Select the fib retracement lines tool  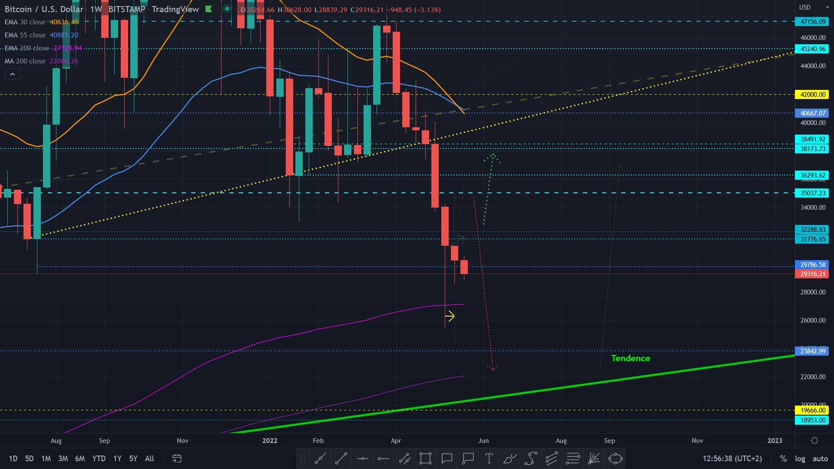[x=573, y=458]
